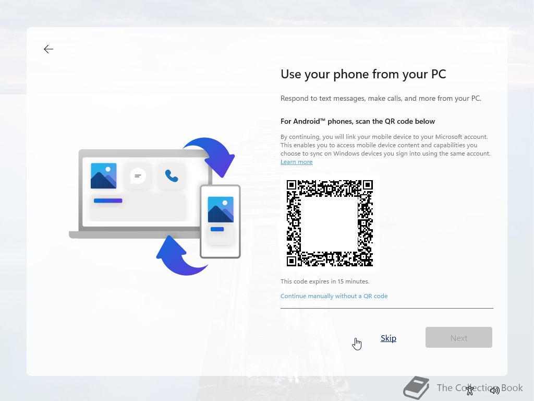This screenshot has width=534, height=401.
Task: Open the accessibility figure icon
Action: point(470,390)
